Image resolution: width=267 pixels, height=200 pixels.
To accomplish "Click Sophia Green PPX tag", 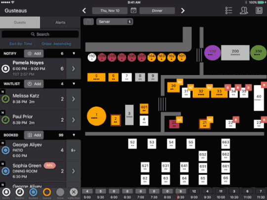I will point(49,165).
